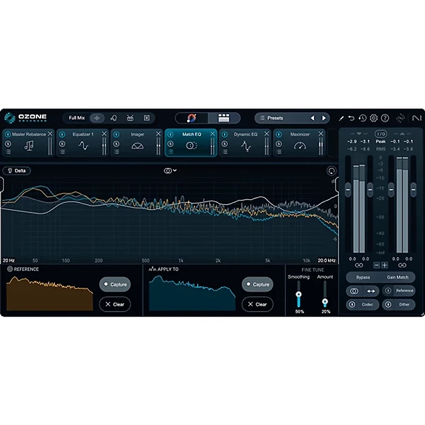Click the Amount slider handle
Viewport: 425px width, 425px height.
coord(325,302)
